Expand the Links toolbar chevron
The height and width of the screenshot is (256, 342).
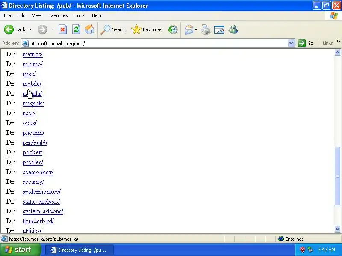pyautogui.click(x=338, y=41)
